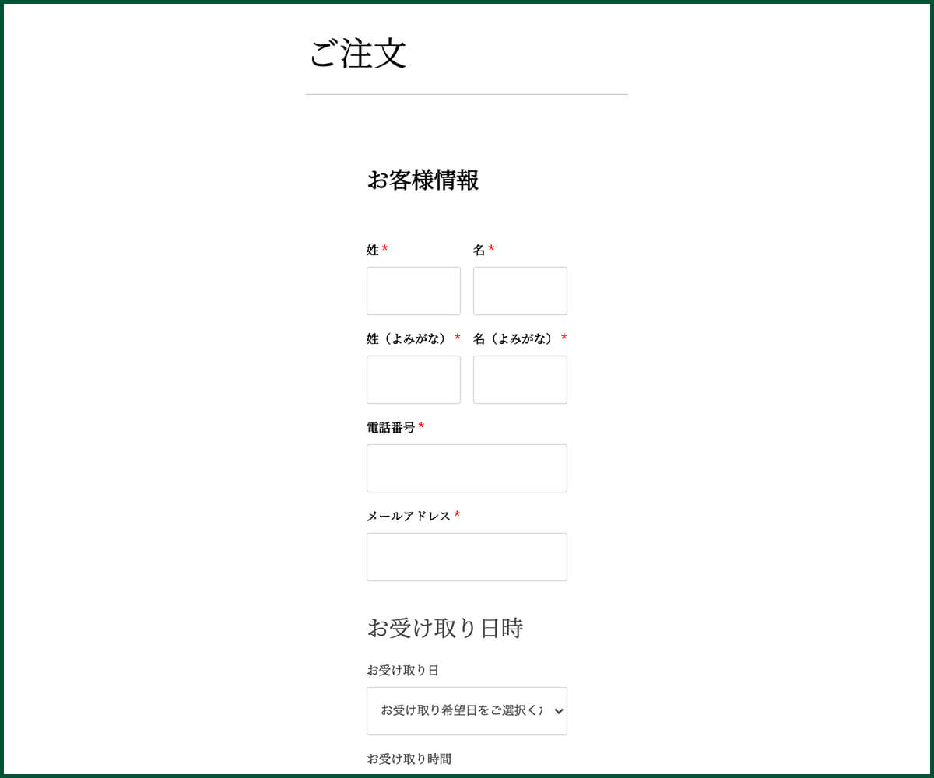Focus the 名（よみがな） reading input box
Image resolution: width=934 pixels, height=778 pixels.
(x=520, y=380)
